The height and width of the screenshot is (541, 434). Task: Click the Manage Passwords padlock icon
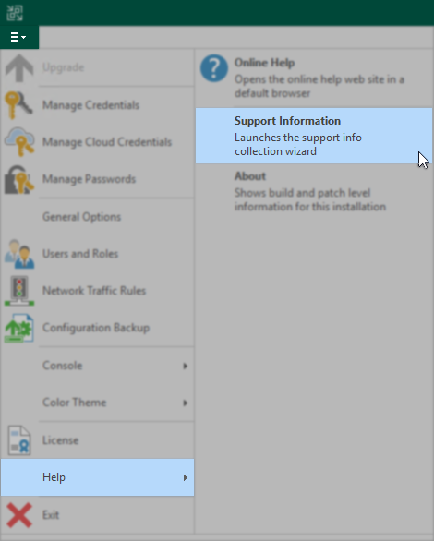click(x=19, y=179)
